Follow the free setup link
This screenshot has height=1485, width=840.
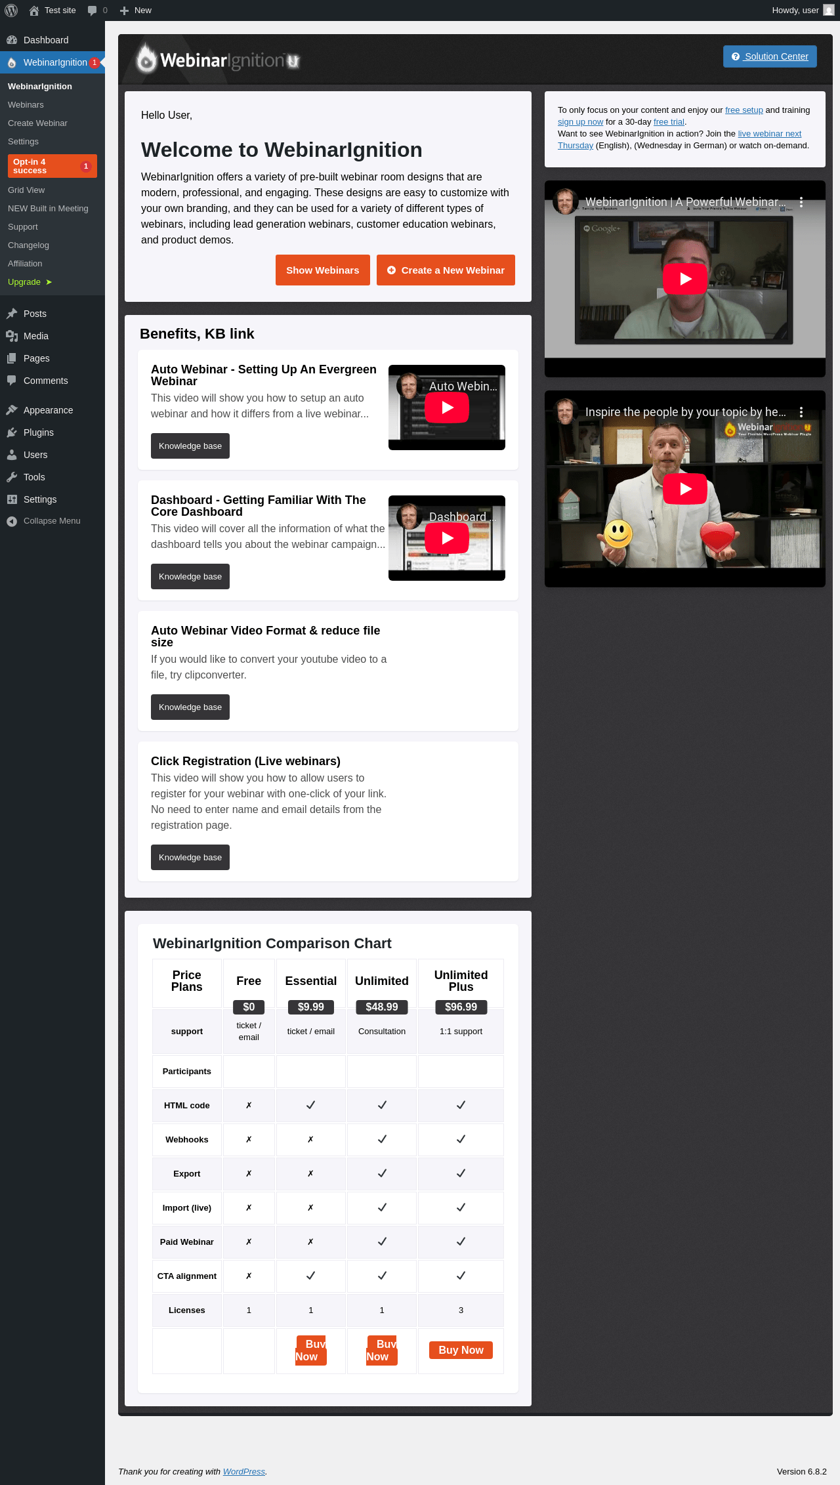pos(744,110)
